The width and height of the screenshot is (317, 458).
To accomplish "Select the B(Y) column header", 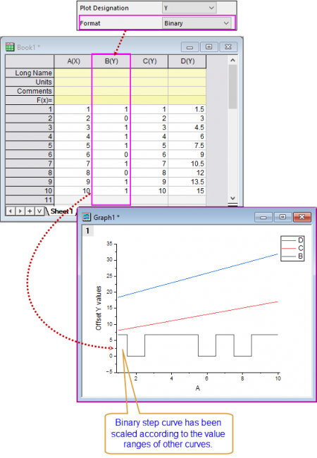I will tap(111, 61).
